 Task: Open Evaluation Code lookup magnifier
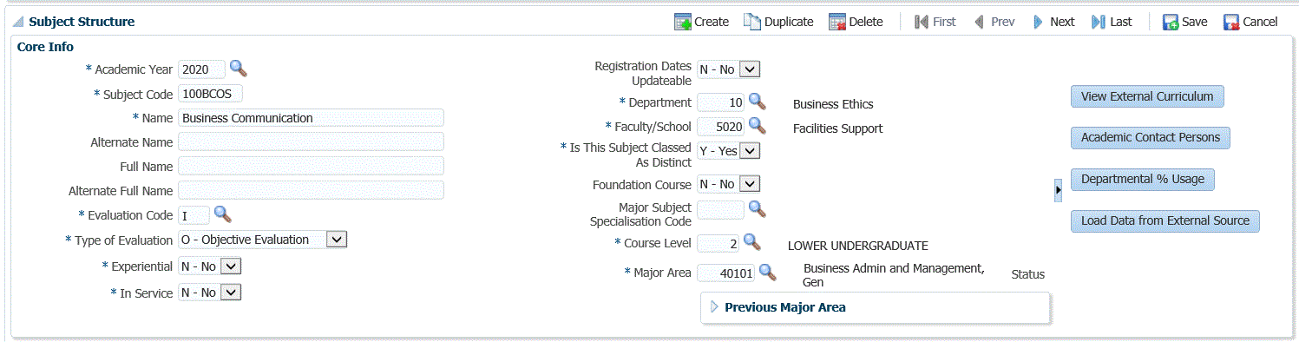pyautogui.click(x=222, y=214)
